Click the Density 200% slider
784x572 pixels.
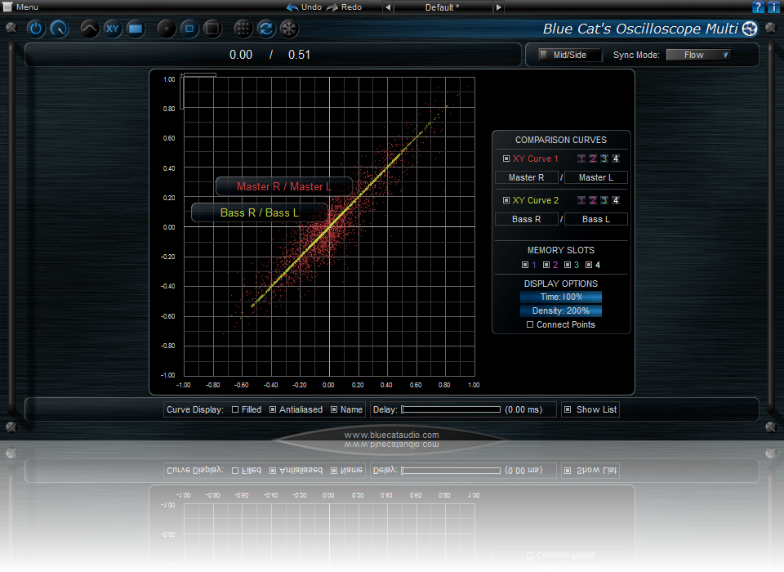pos(560,311)
